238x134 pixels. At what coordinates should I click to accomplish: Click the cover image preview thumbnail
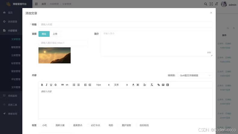[x=55, y=55]
